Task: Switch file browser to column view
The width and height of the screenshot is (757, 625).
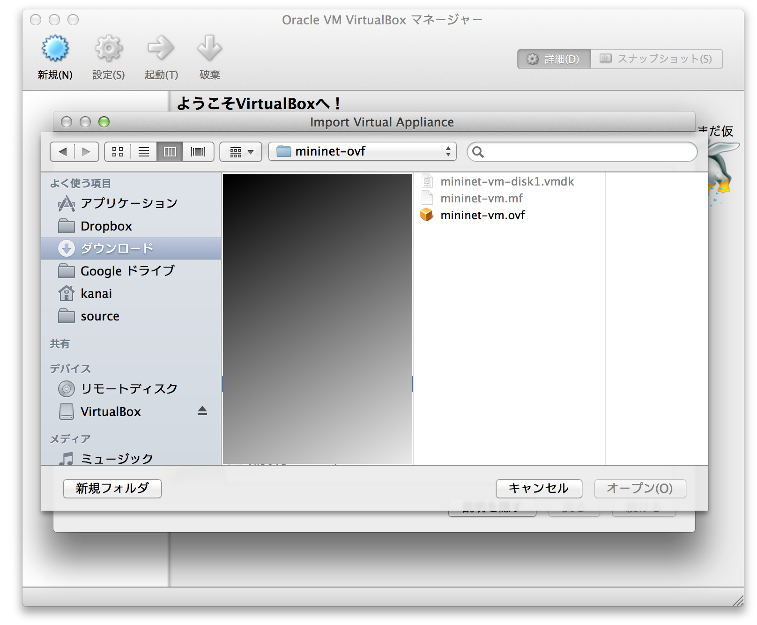Action: click(170, 152)
